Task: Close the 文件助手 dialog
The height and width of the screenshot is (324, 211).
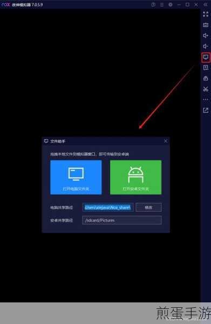Action: 166,141
